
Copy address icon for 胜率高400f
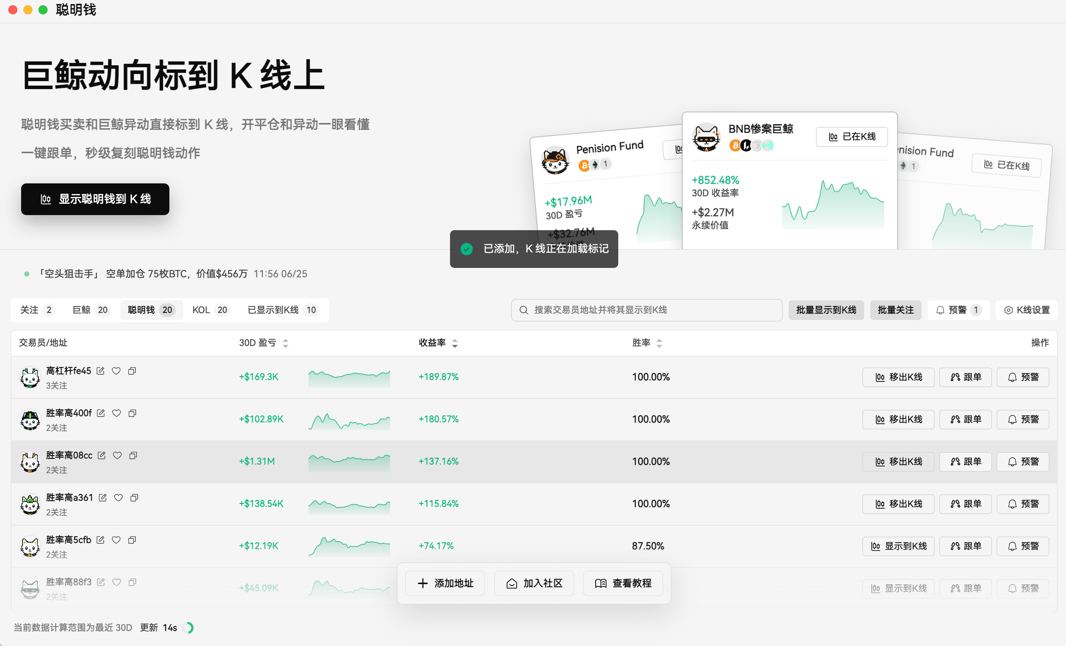click(132, 413)
